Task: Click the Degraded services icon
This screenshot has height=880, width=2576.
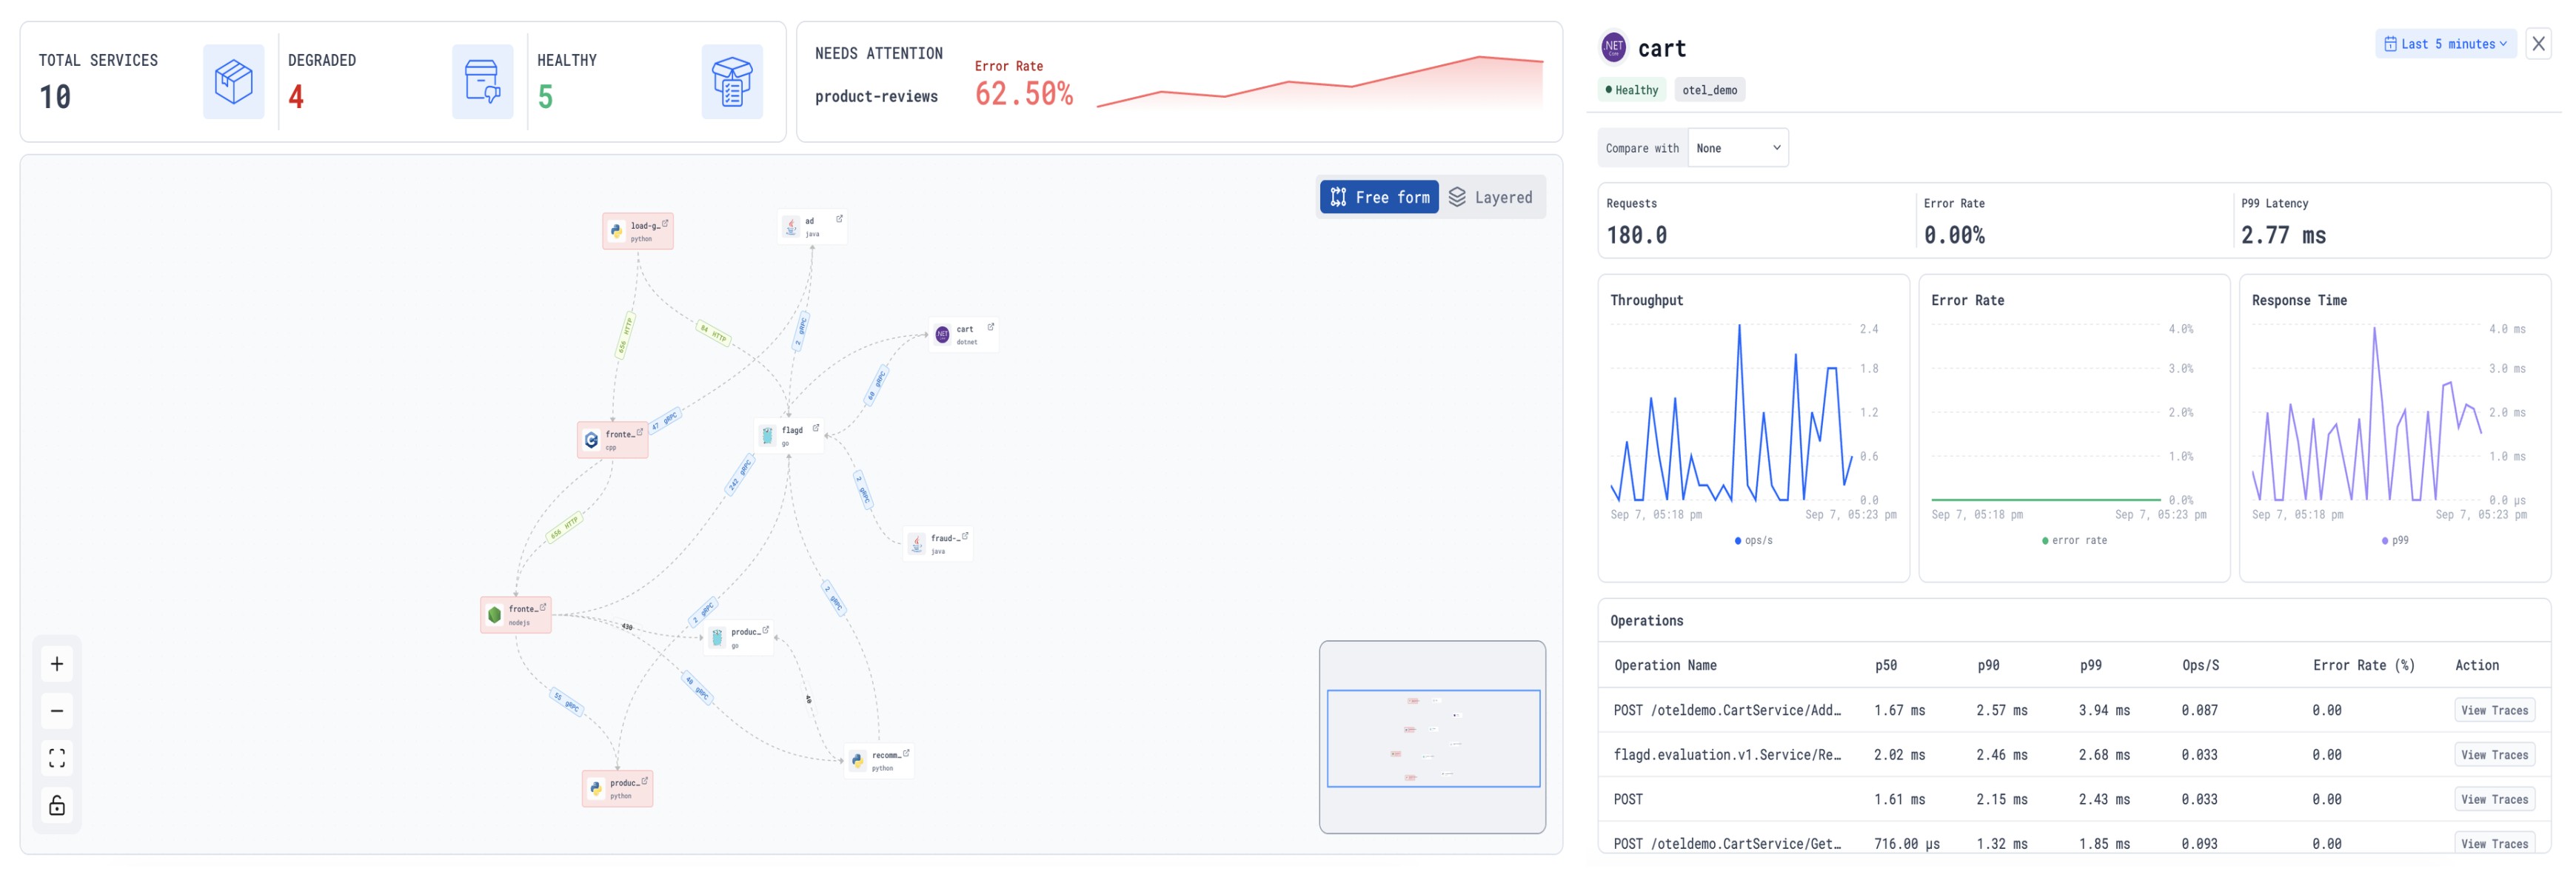Action: pyautogui.click(x=483, y=82)
